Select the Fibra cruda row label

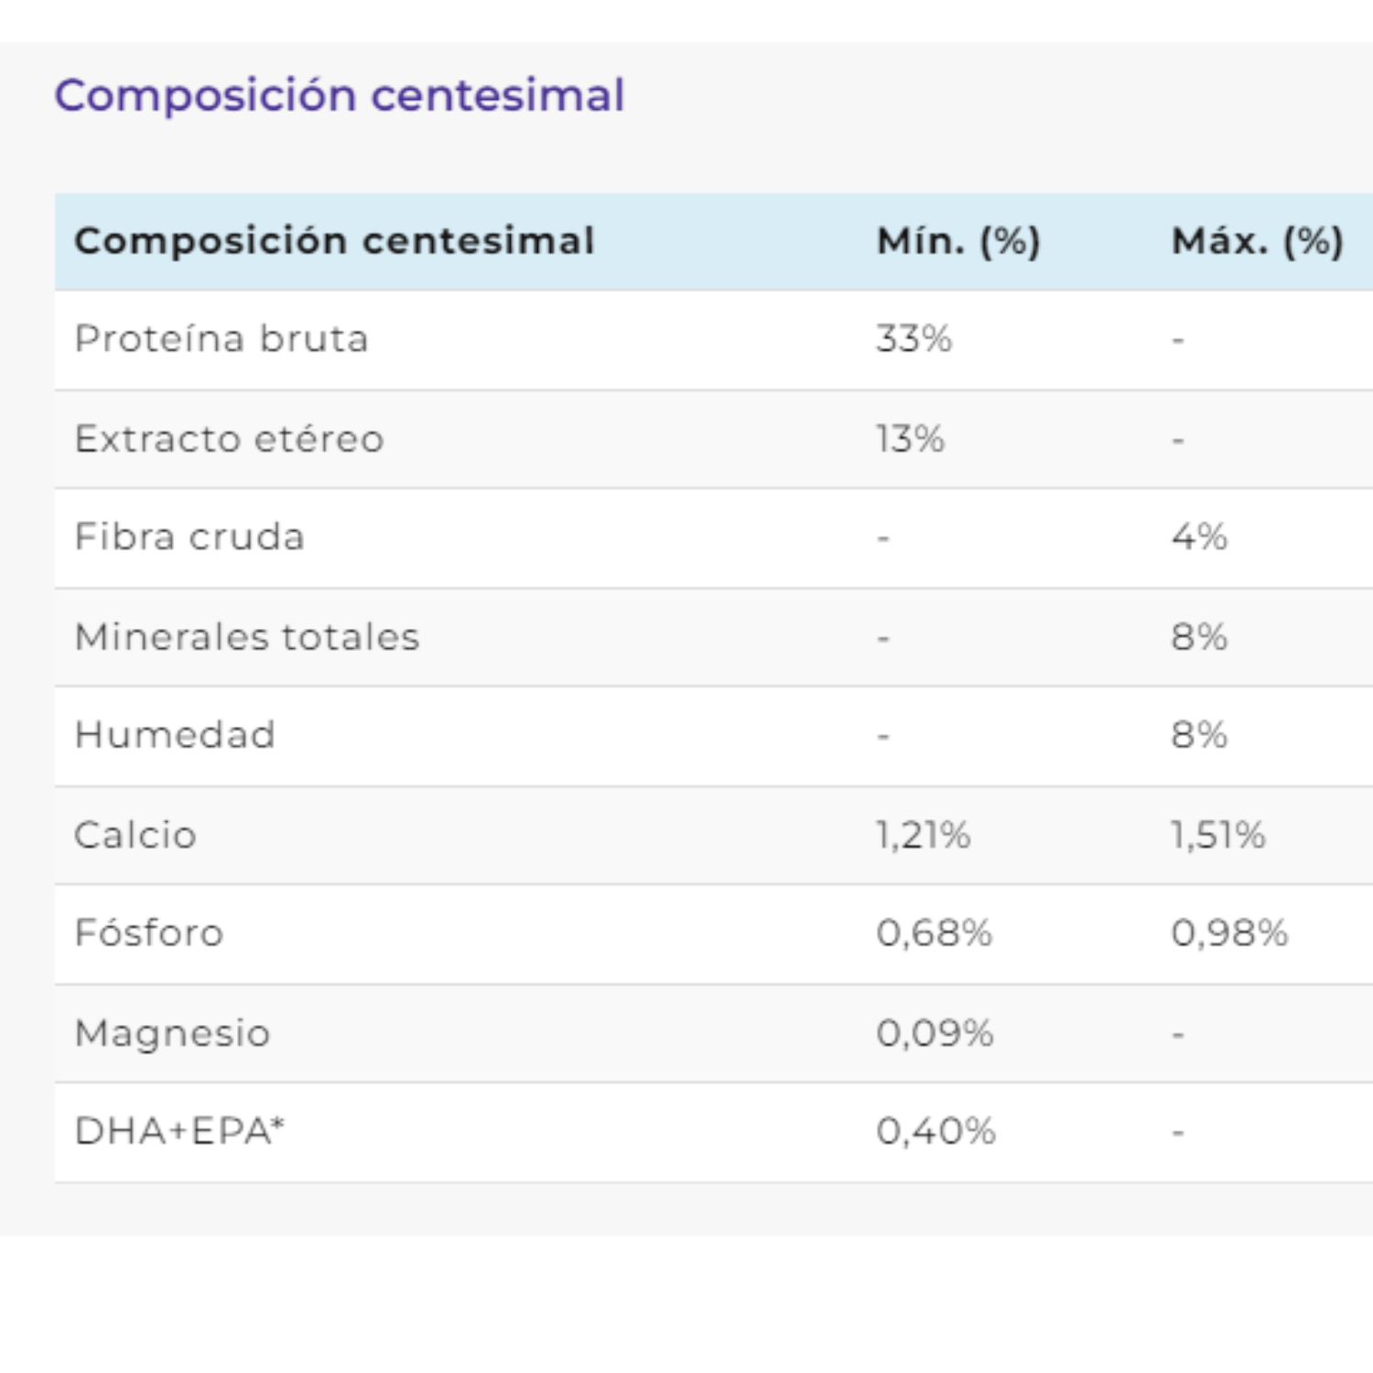click(x=189, y=537)
